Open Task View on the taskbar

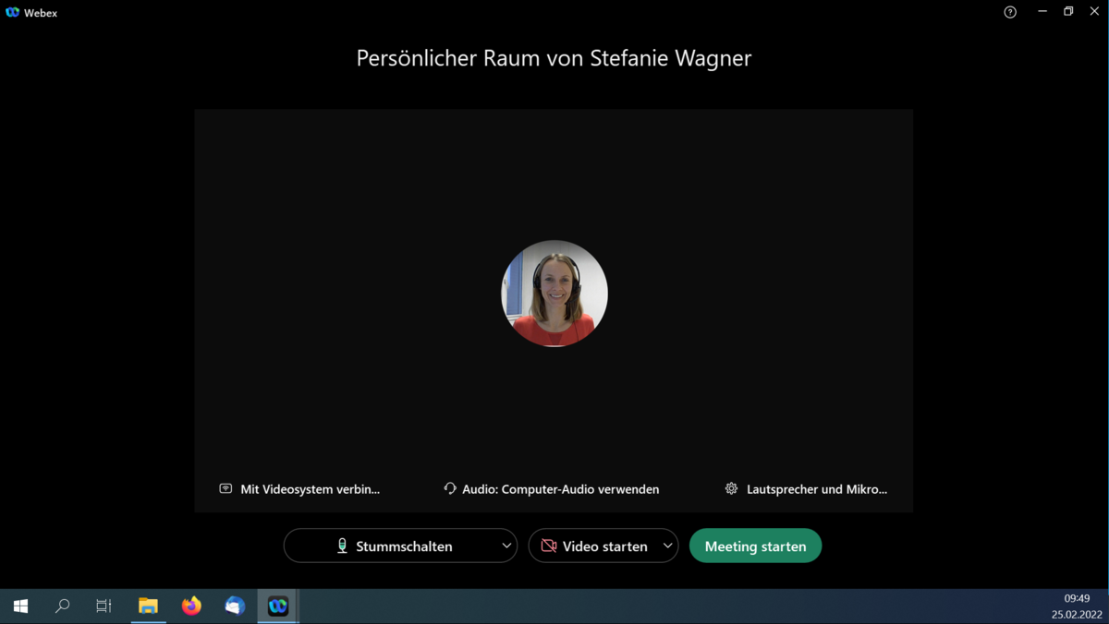(x=104, y=606)
